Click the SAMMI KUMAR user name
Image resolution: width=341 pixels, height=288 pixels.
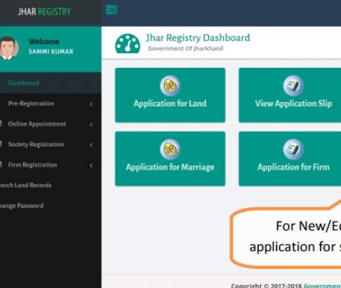[x=51, y=52]
